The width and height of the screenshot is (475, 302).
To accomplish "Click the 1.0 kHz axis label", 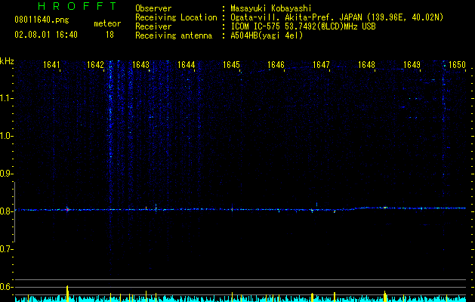I will (x=6, y=136).
